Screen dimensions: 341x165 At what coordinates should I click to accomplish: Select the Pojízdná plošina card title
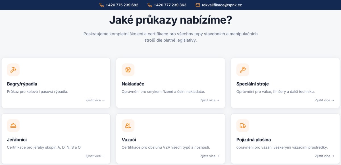[253, 140]
